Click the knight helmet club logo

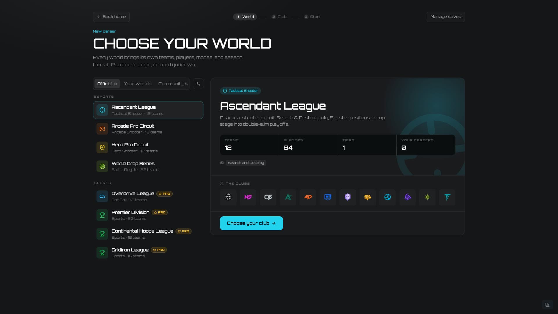pyautogui.click(x=228, y=197)
